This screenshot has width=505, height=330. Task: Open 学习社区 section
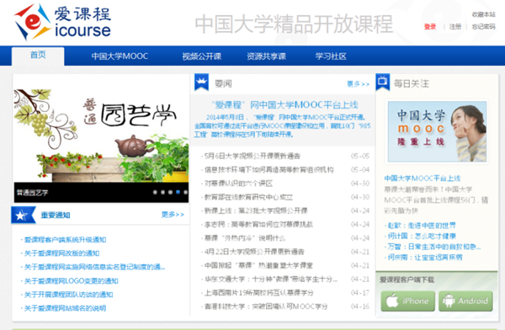click(x=331, y=56)
